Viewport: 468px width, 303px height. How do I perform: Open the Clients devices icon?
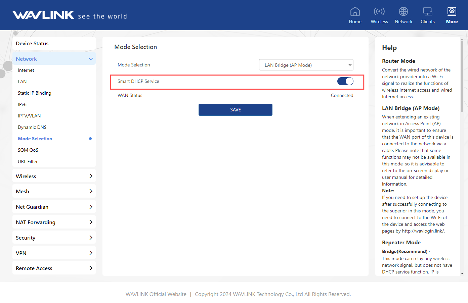(x=427, y=12)
